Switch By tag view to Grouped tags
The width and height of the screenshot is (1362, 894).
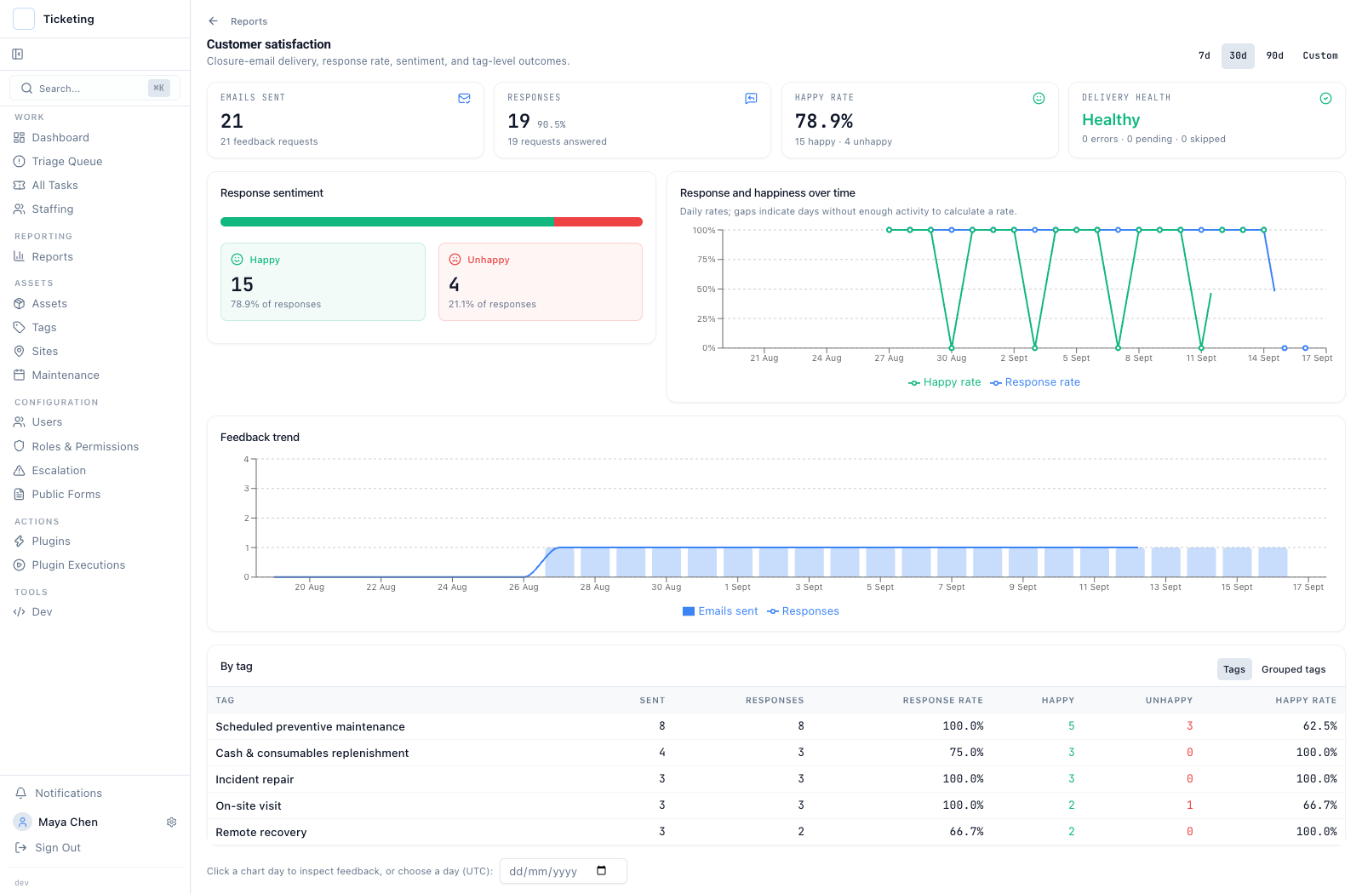[x=1294, y=670]
